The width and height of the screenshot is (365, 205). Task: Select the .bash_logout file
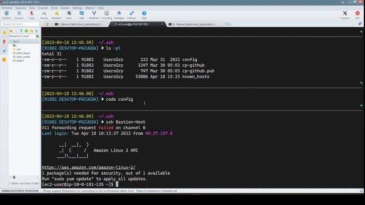pyautogui.click(x=22, y=53)
